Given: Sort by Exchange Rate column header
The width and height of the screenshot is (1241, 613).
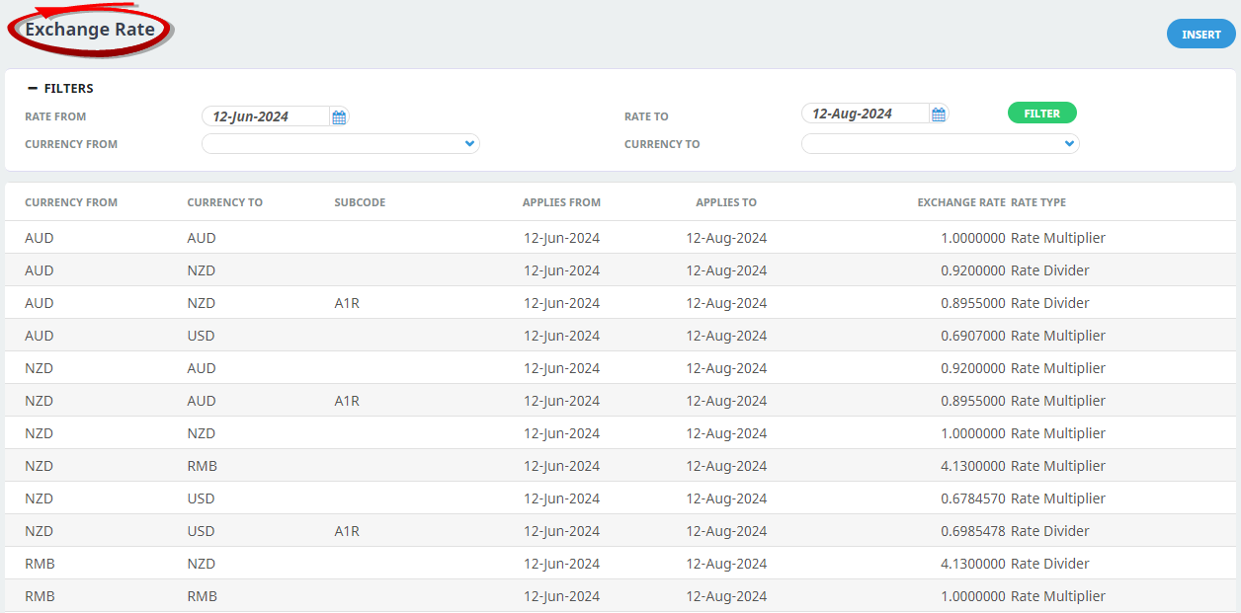Looking at the screenshot, I should (x=960, y=202).
